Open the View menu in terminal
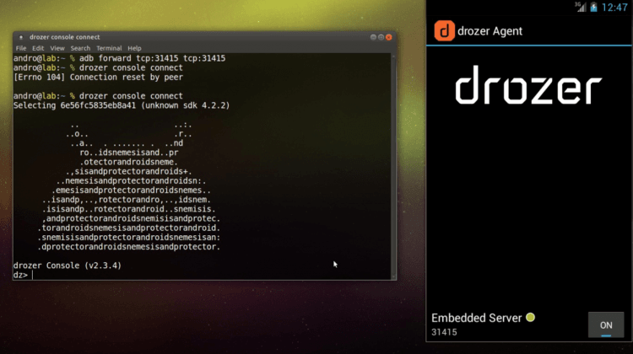Screen dimensions: 633x354 (x=57, y=48)
